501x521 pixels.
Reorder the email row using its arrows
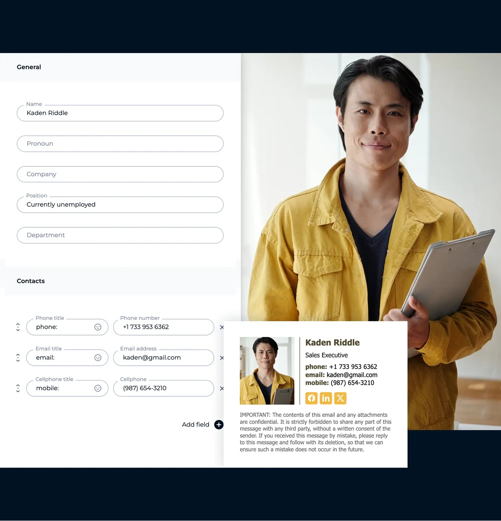(x=18, y=358)
